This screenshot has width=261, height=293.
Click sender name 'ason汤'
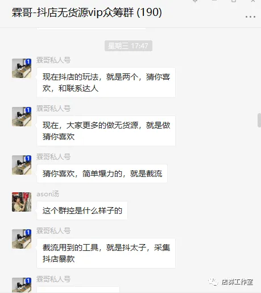[x=48, y=194]
